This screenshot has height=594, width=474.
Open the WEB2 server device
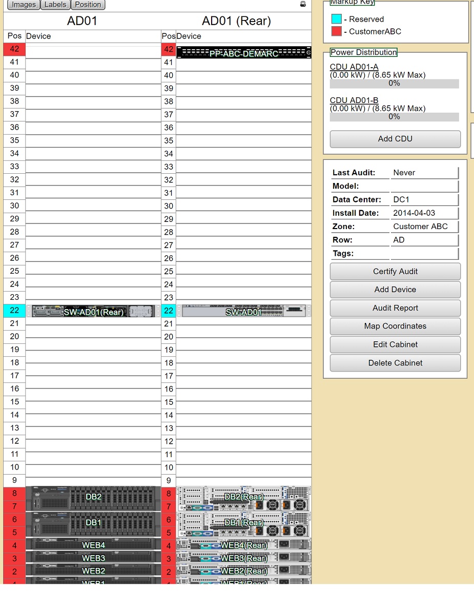(93, 571)
